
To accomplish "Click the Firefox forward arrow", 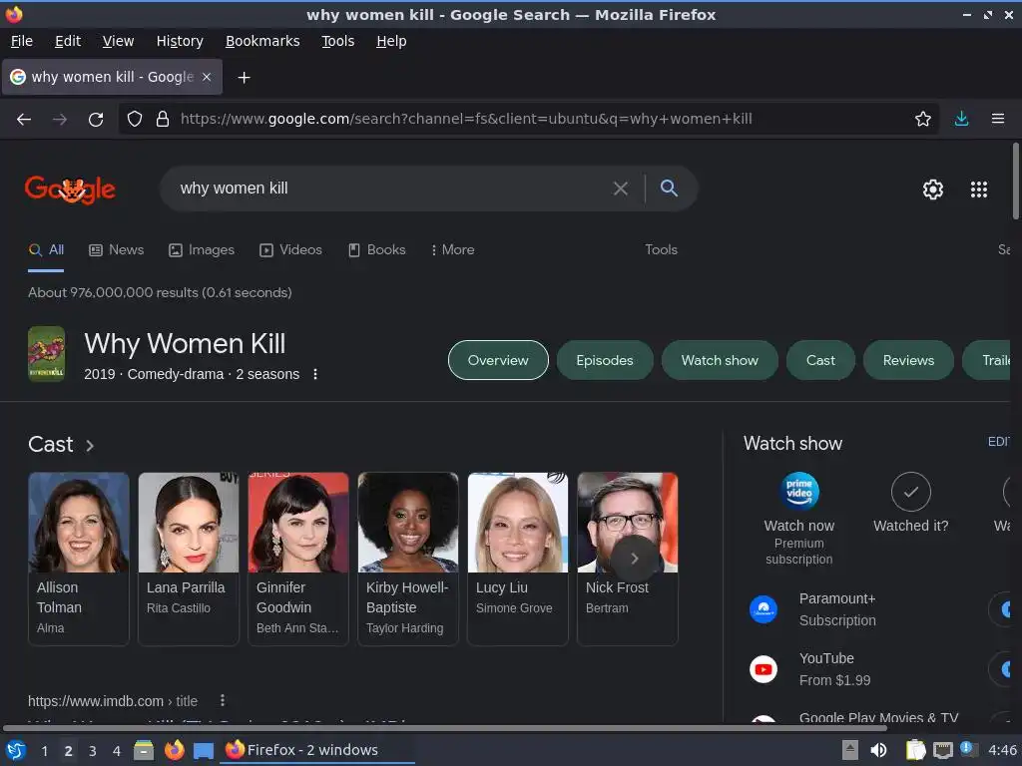I will click(x=59, y=120).
